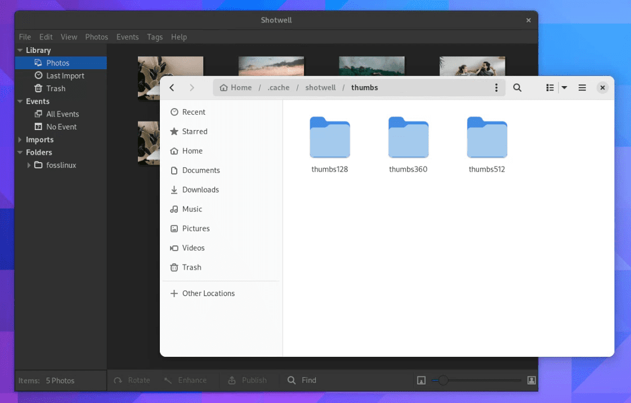Click Publish in Shotwell toolbar

tap(247, 380)
